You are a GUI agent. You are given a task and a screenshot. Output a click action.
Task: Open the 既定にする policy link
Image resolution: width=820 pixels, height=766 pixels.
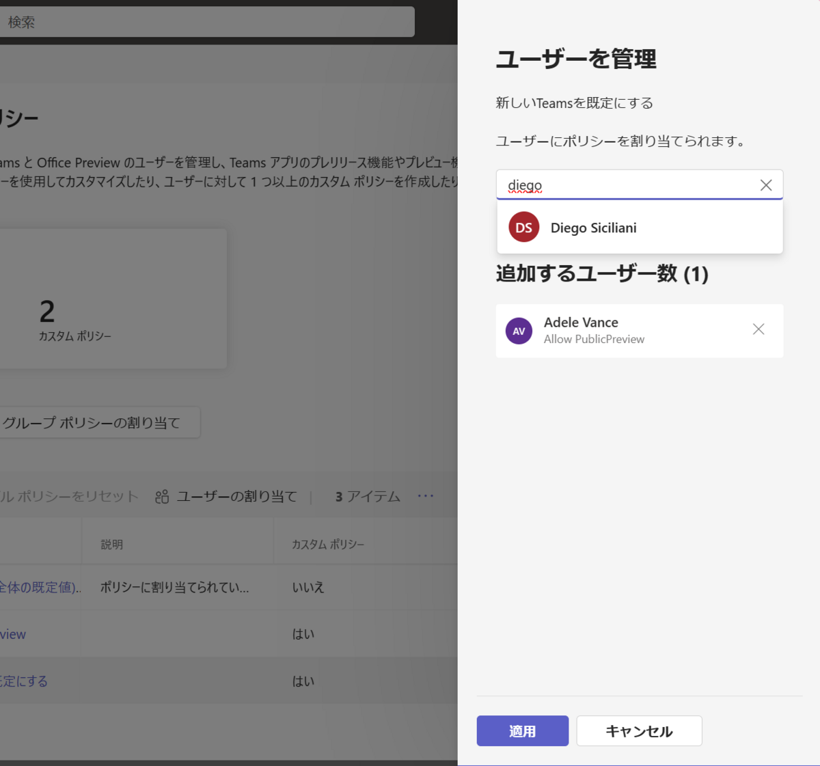click(x=24, y=681)
